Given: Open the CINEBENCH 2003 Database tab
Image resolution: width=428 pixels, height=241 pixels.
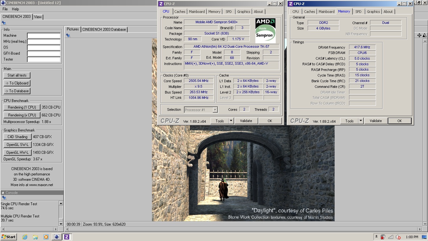Looking at the screenshot, I should pos(104,29).
